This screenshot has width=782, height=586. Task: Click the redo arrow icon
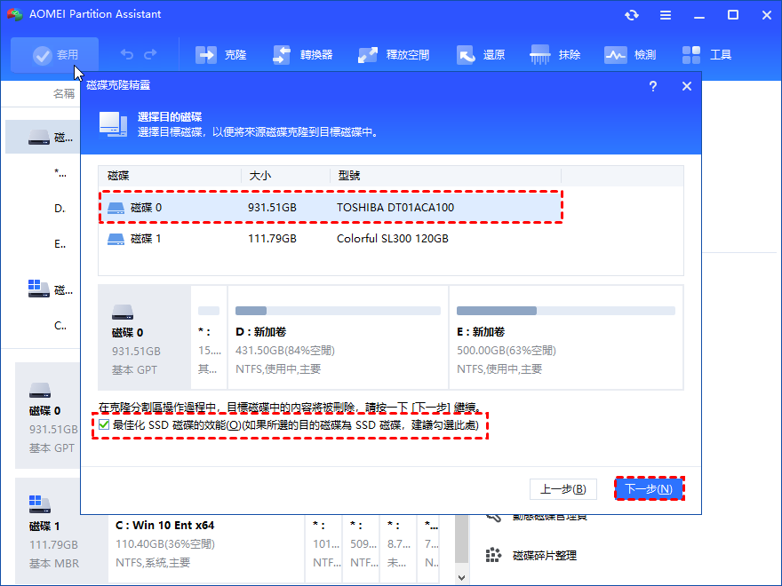[150, 54]
